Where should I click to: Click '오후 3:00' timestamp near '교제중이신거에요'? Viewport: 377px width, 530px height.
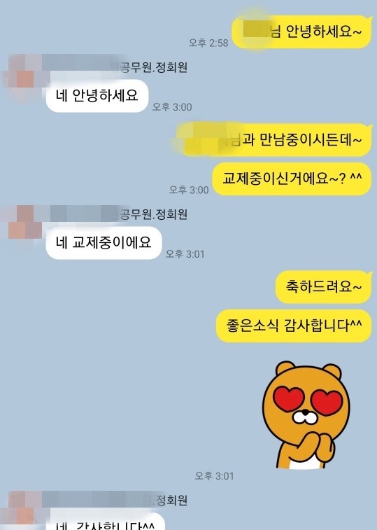189,190
